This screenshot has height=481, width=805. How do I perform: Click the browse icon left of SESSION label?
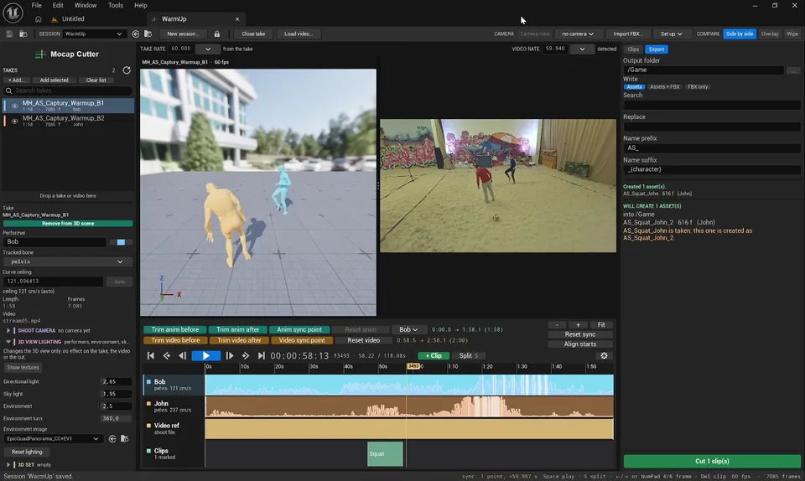[23, 34]
